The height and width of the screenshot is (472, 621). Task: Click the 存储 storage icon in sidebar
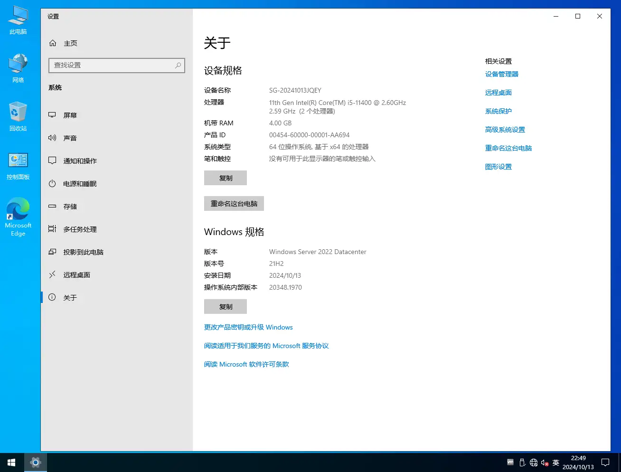pos(52,206)
